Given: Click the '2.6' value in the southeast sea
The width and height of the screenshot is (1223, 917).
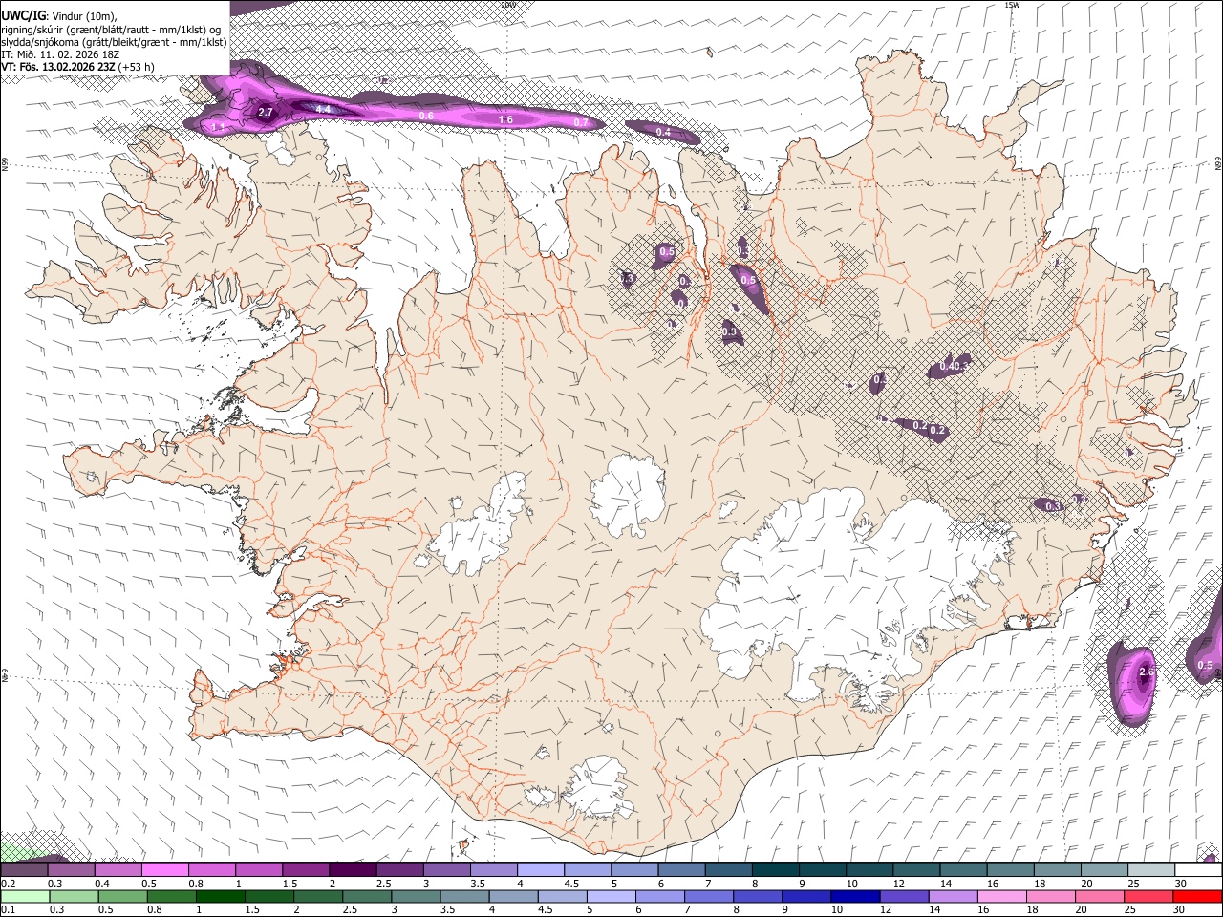Looking at the screenshot, I should (1148, 672).
